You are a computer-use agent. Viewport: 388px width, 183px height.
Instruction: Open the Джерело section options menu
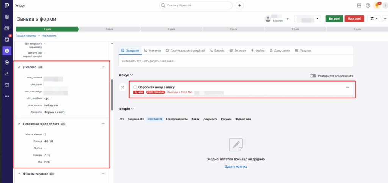103,67
